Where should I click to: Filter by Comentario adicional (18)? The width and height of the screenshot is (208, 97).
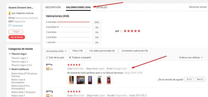[x=134, y=51]
